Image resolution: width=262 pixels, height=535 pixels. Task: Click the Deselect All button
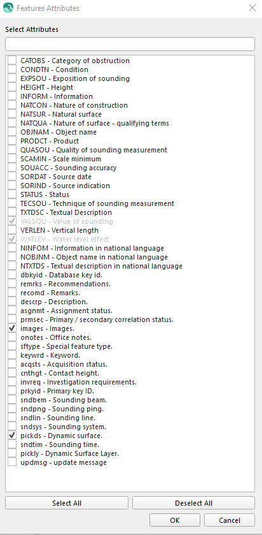tap(193, 503)
